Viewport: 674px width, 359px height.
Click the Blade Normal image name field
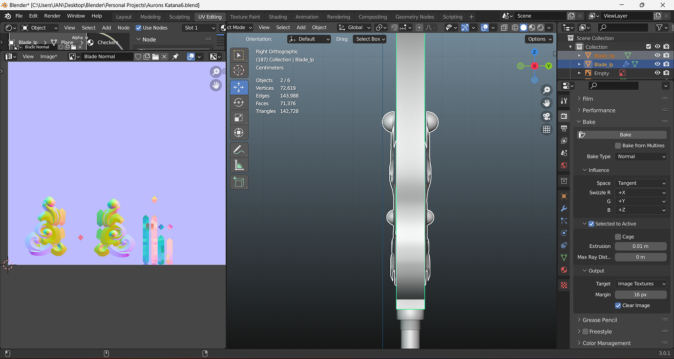[107, 57]
